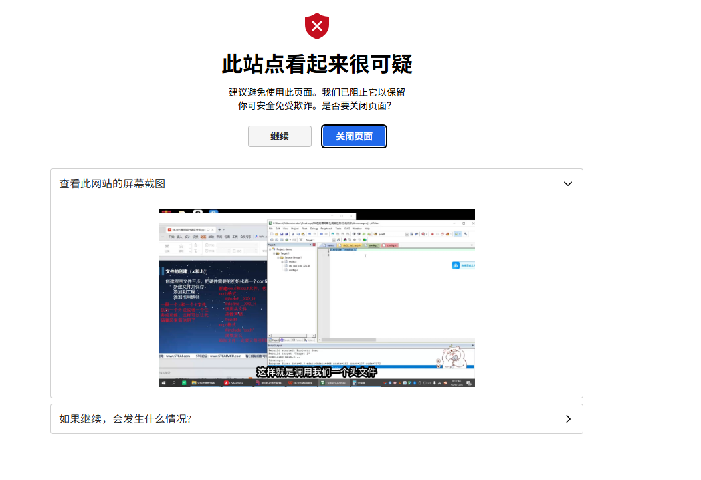The height and width of the screenshot is (480, 701).
Task: Expand the 如果继续，会发生什么情况 section
Action: coord(568,419)
